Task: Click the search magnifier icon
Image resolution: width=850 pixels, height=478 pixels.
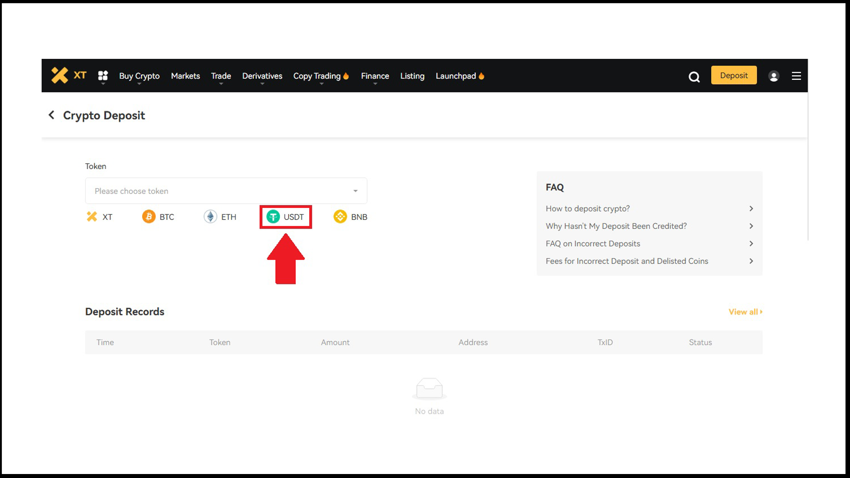Action: 694,77
